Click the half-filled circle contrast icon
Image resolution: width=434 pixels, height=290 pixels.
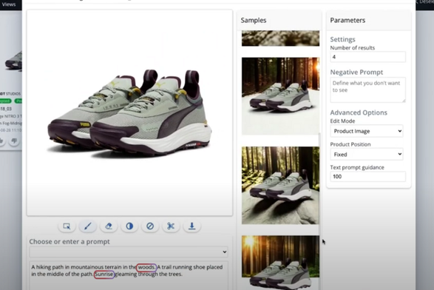pos(129,226)
